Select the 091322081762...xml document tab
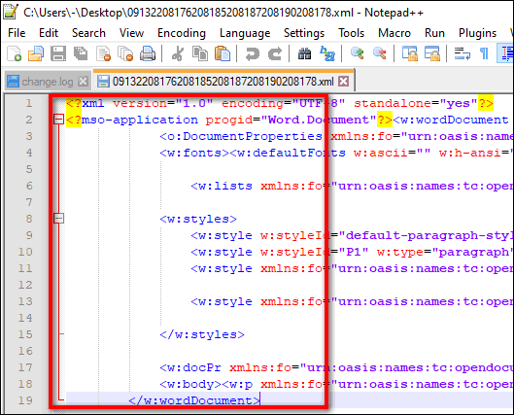This screenshot has width=514, height=415. click(223, 82)
